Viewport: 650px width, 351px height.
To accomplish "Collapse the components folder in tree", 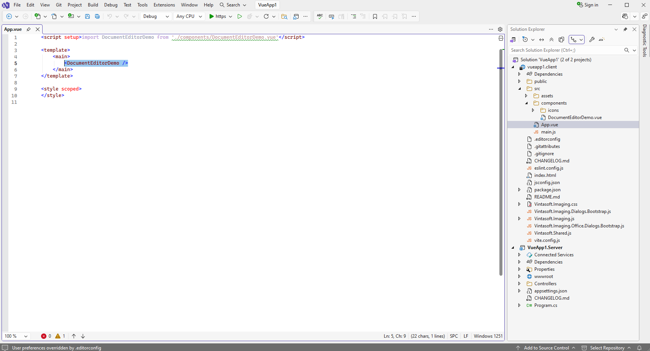I will 526,103.
